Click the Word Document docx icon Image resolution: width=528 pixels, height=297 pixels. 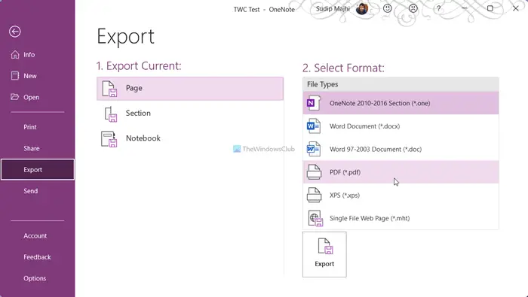[314, 126]
